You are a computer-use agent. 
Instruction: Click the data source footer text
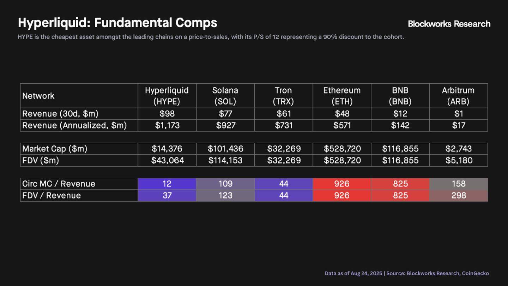(x=406, y=273)
